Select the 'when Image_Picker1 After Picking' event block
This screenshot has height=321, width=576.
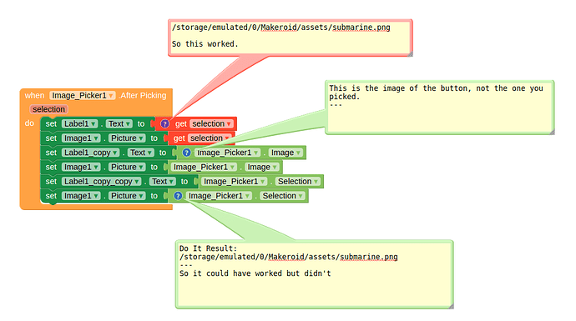[x=95, y=96]
